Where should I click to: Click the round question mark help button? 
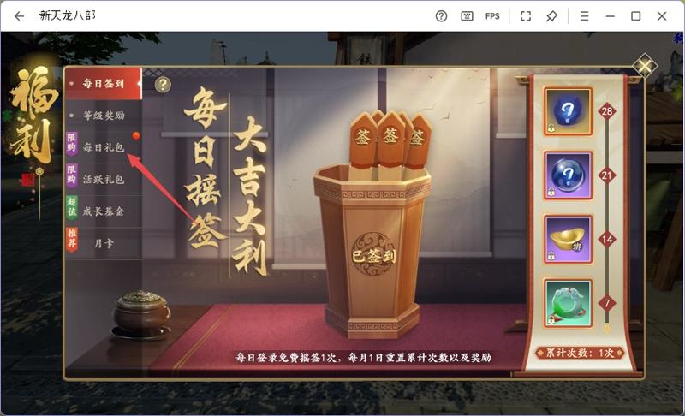[163, 84]
